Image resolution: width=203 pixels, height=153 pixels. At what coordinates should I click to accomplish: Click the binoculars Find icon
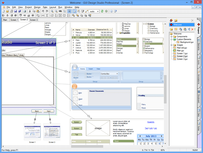(60, 11)
